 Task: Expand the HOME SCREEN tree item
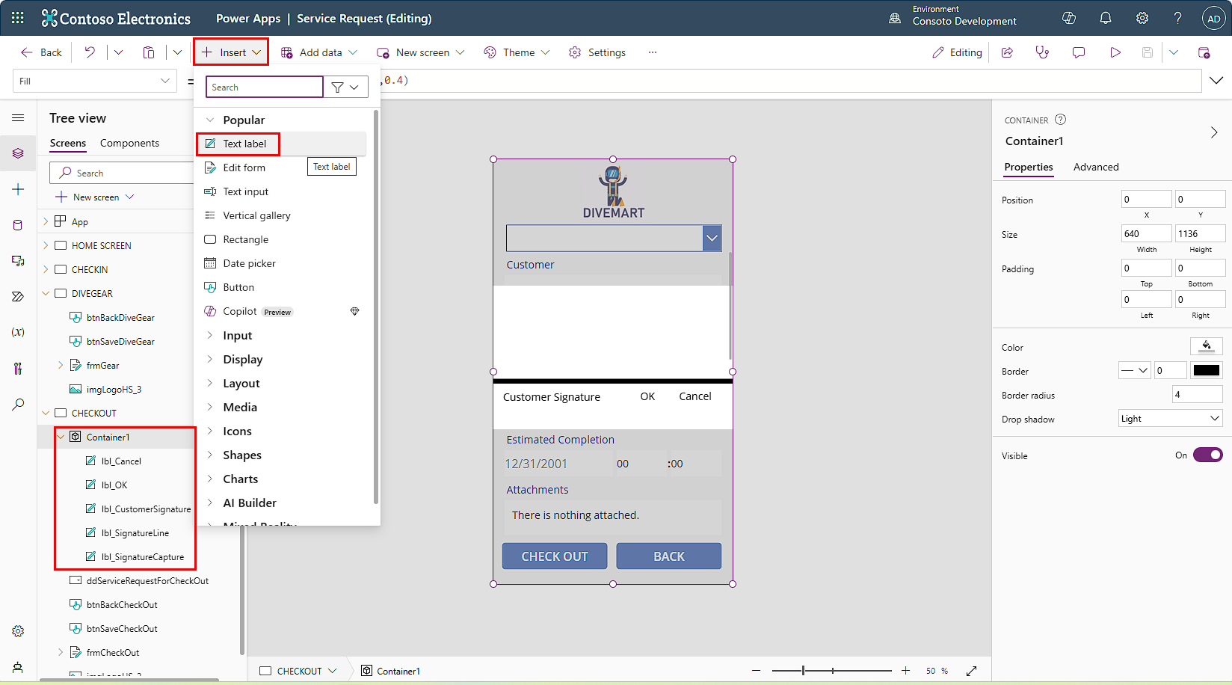point(46,245)
